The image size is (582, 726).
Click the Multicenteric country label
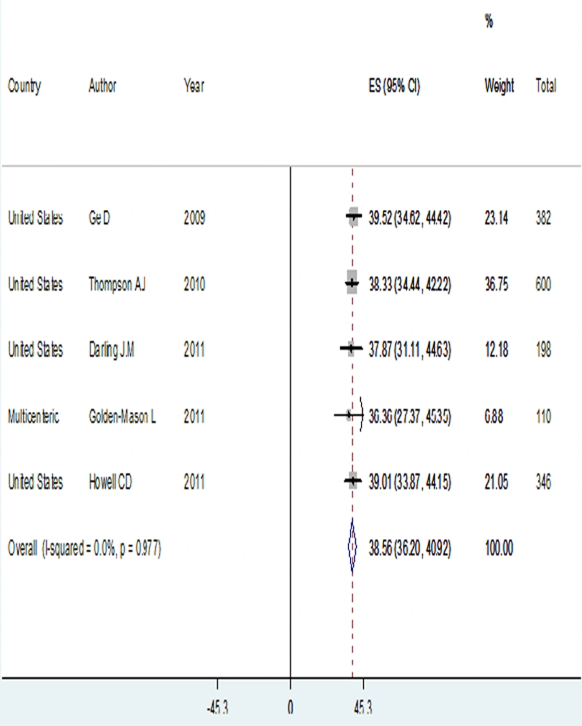[33, 417]
